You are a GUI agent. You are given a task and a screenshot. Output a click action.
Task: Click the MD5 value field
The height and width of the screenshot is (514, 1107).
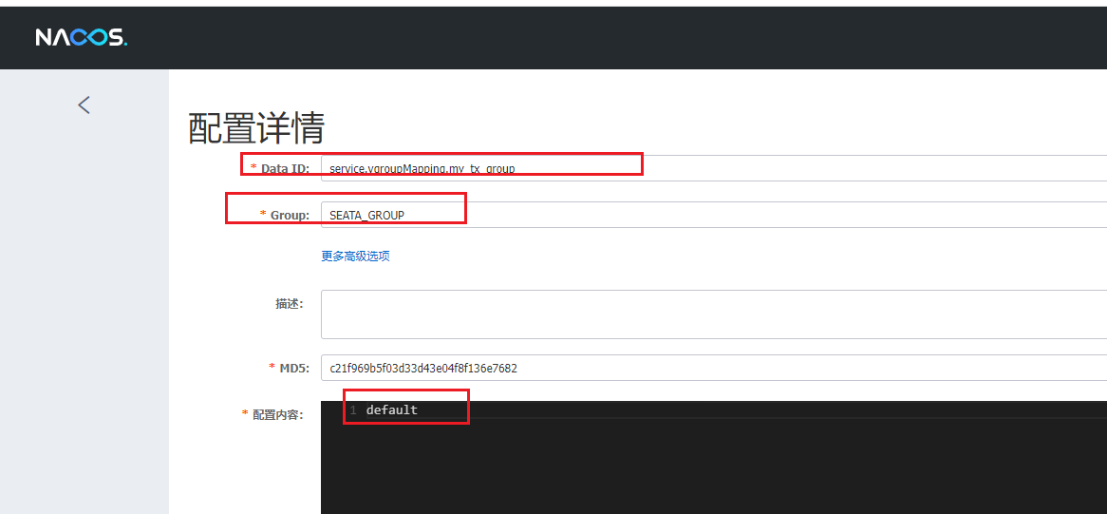pyautogui.click(x=714, y=368)
